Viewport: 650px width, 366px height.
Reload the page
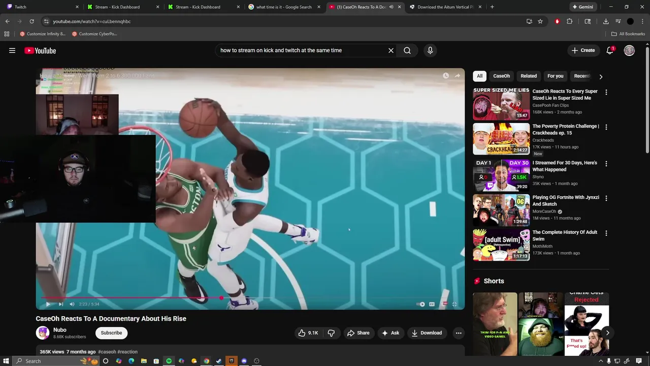[x=31, y=21]
